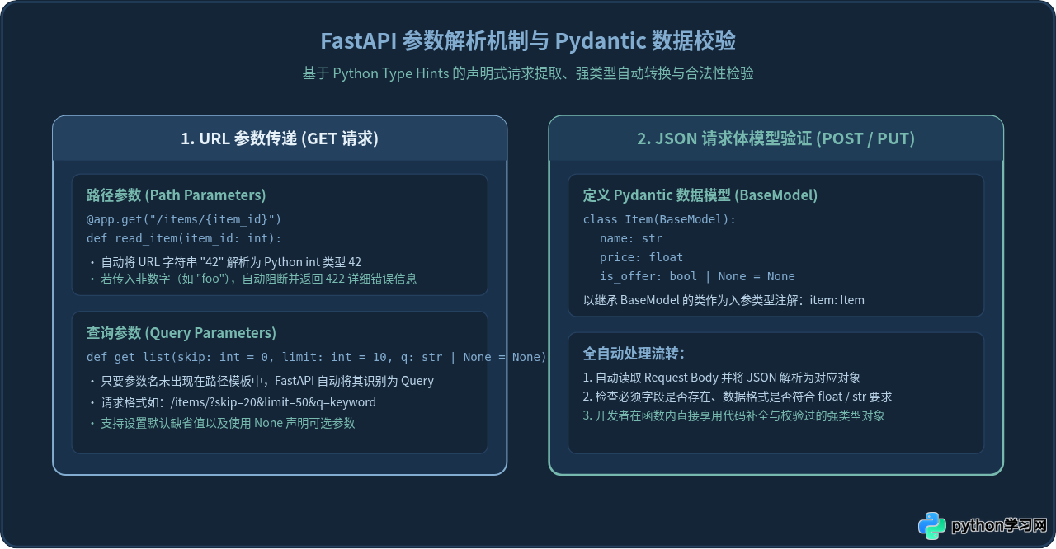Click the bullet "支持设置默认缺省值以及使用 None 声明可选参数"
1056x549 pixels.
[221, 423]
